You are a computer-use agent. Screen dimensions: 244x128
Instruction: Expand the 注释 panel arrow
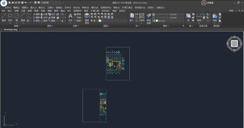78,26
